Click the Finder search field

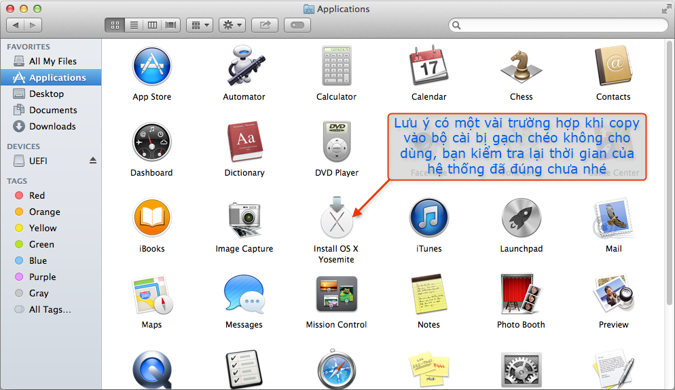click(558, 25)
